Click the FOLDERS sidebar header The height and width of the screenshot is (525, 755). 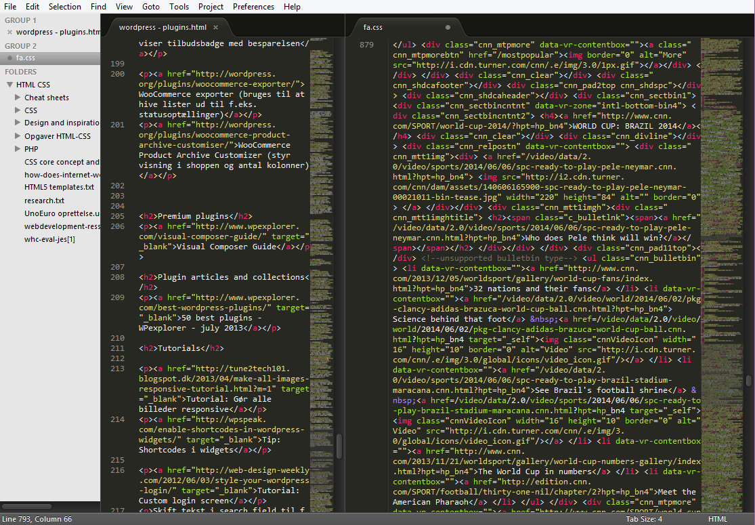21,72
